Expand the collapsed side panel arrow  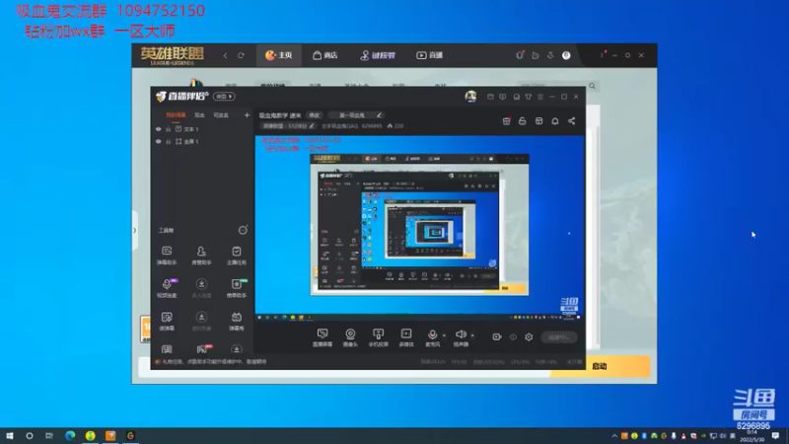[x=134, y=231]
